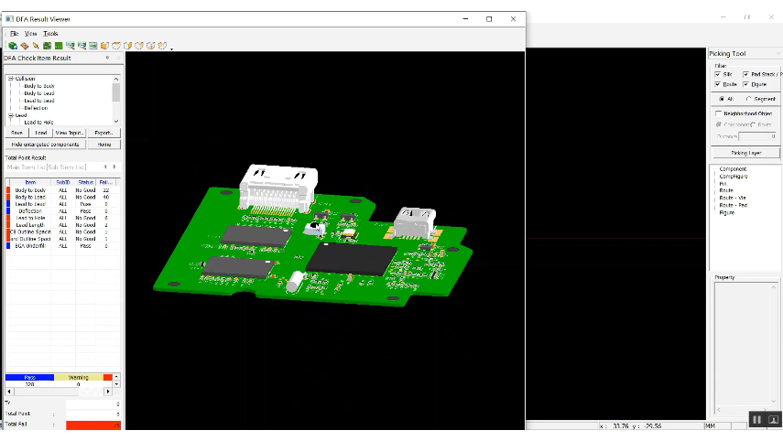This screenshot has width=783, height=441.
Task: Click the pause icon at bottom right
Action: (756, 420)
